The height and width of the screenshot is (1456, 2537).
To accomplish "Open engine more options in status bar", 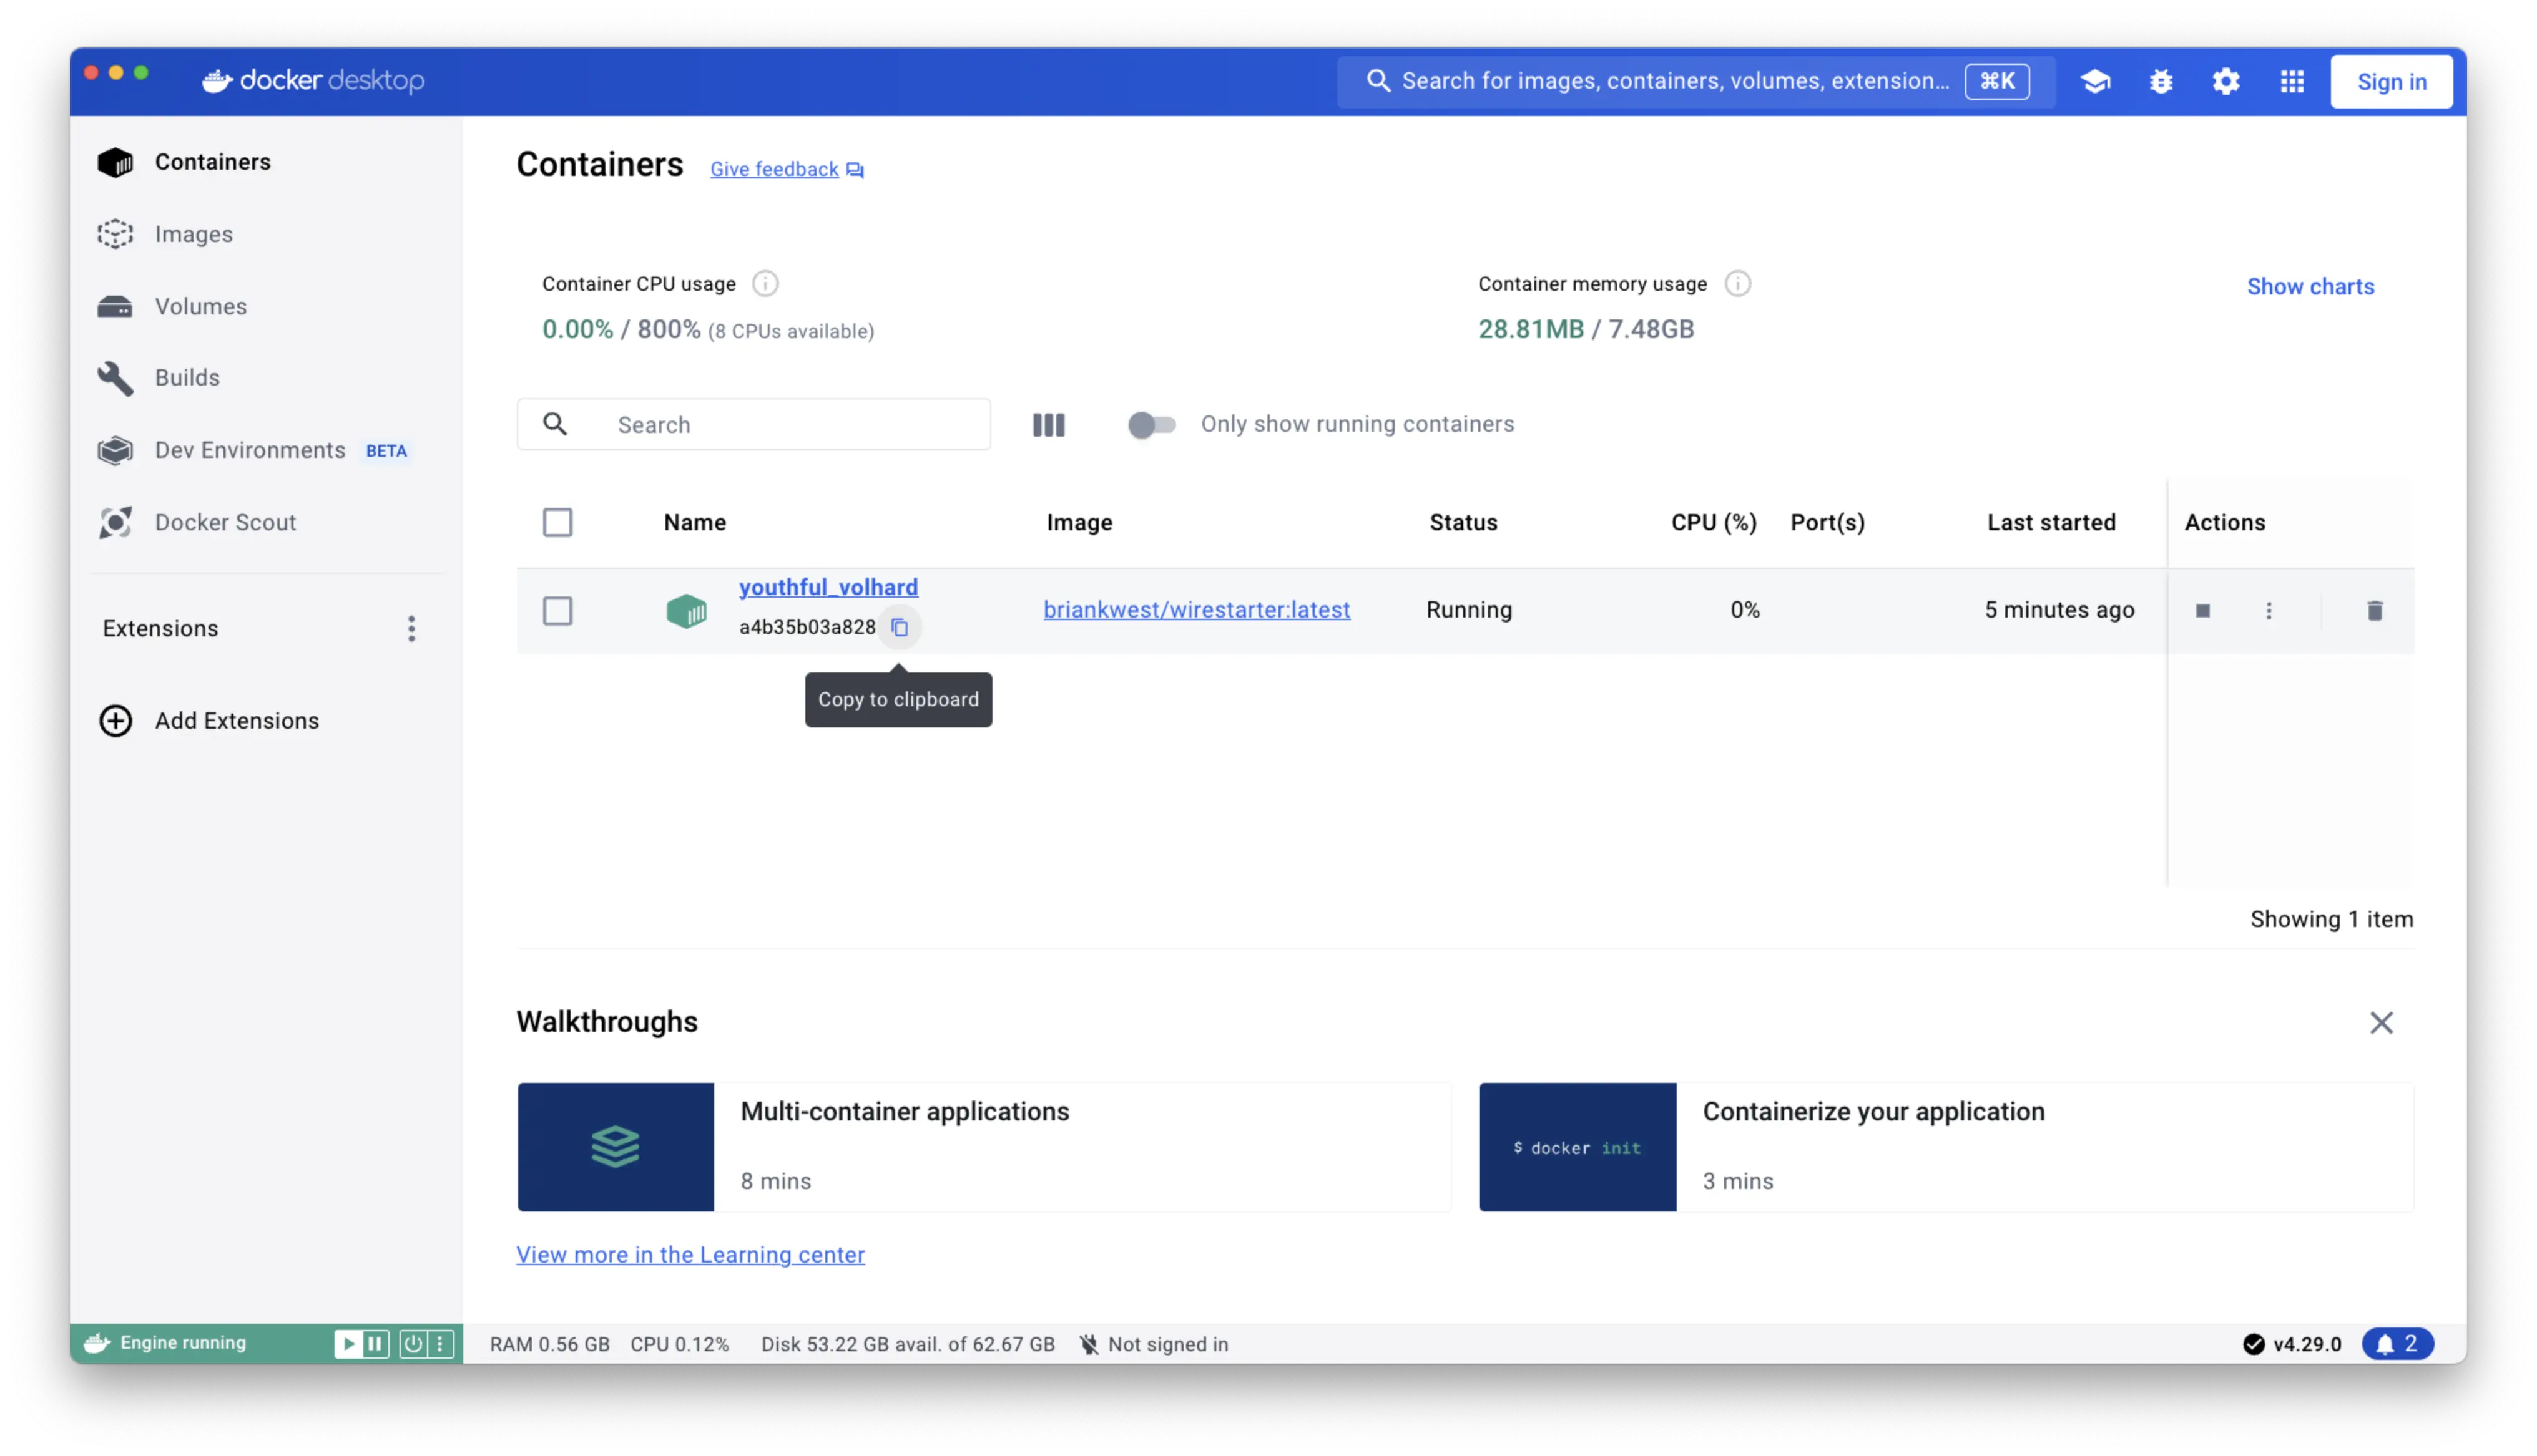I will pos(440,1343).
